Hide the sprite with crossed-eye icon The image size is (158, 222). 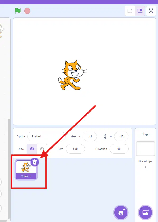(42, 149)
